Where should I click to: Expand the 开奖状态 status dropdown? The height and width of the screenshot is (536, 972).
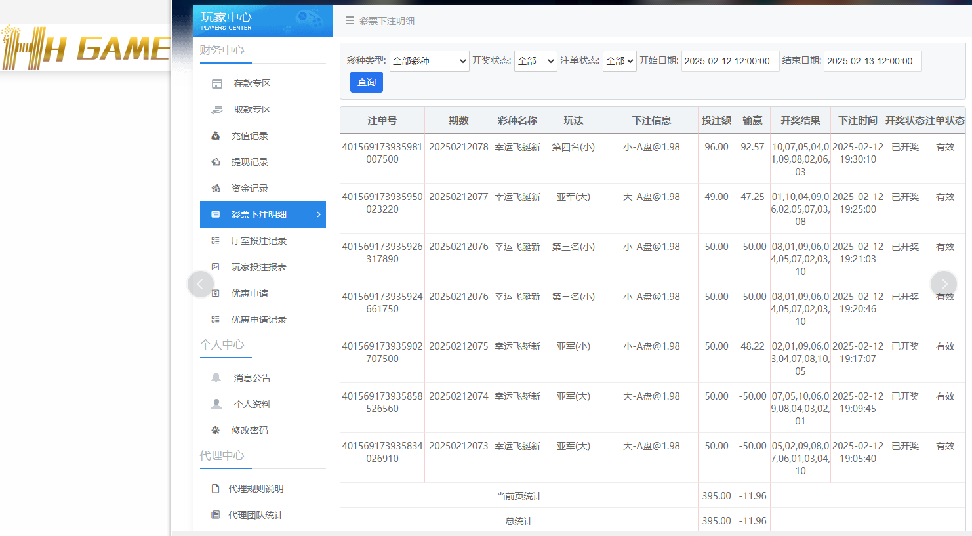click(x=535, y=60)
